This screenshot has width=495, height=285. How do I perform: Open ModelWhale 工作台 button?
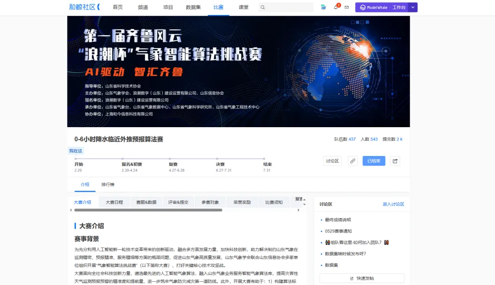click(382, 7)
